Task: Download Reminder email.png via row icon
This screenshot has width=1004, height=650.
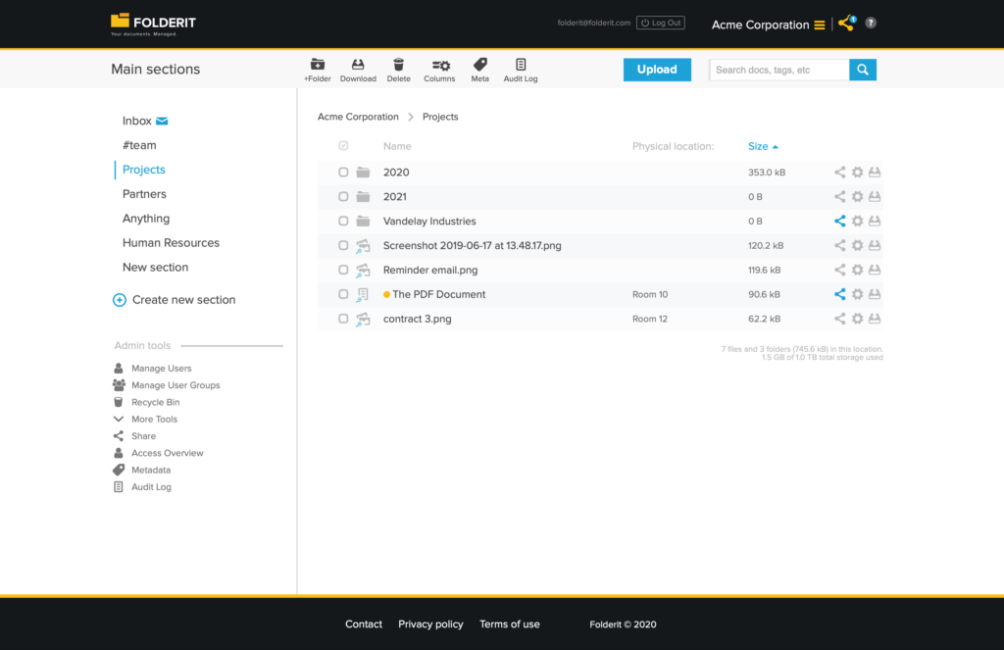Action: [x=875, y=270]
